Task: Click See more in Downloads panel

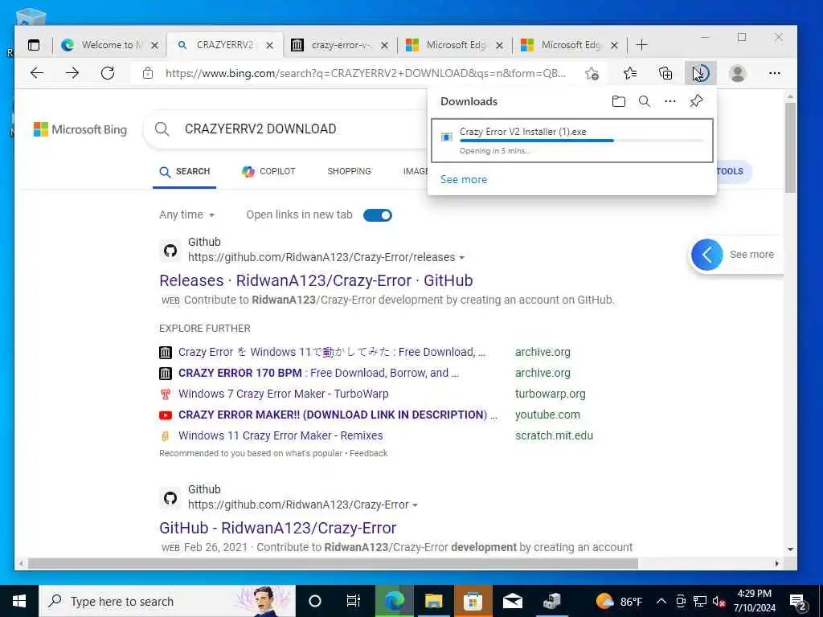Action: click(464, 179)
